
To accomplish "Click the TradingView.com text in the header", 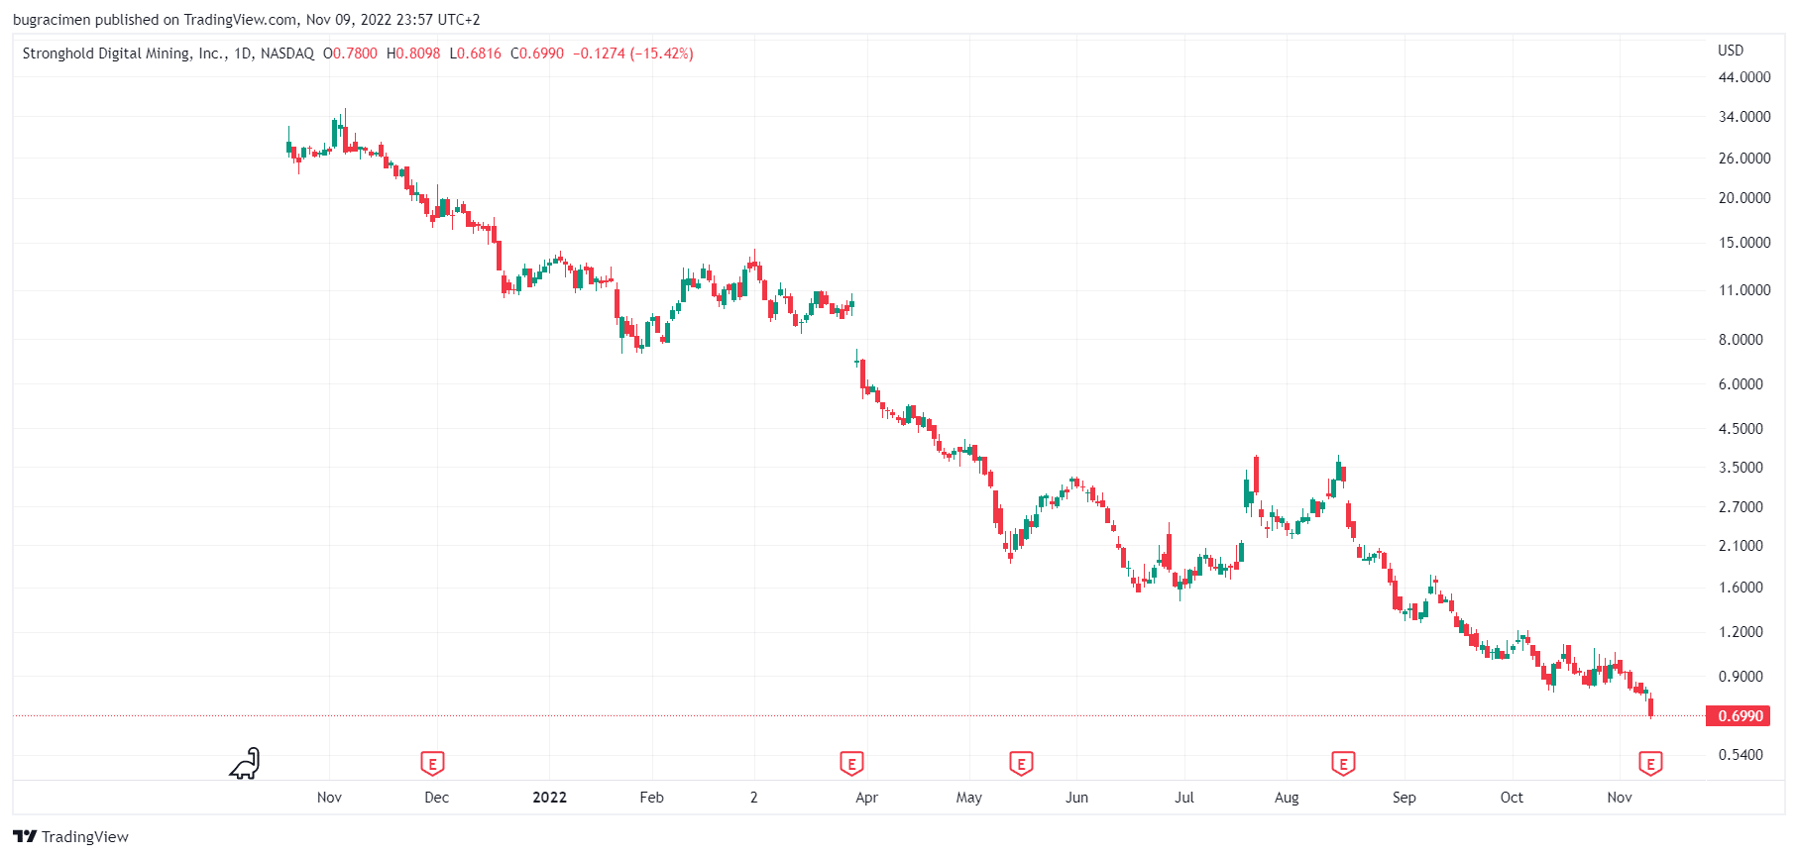I will (x=240, y=20).
